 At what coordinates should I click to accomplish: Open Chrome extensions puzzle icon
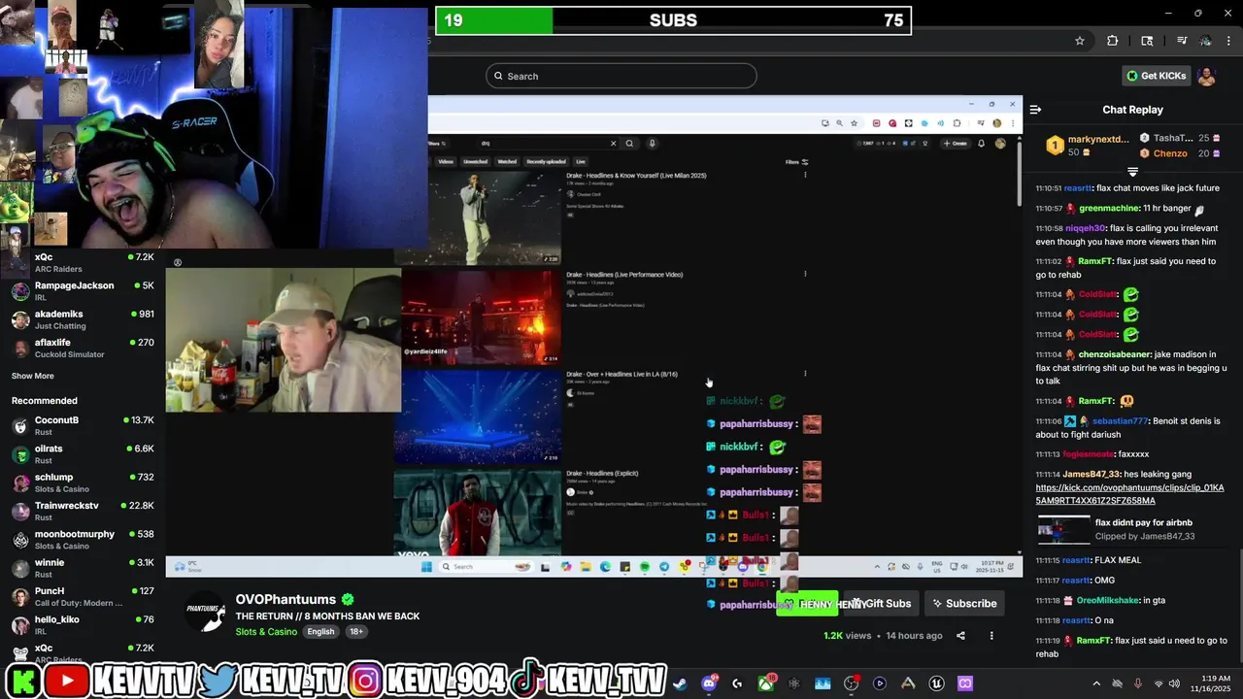point(1113,41)
